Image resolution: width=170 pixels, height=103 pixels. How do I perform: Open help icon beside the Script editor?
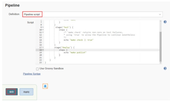[165, 22]
